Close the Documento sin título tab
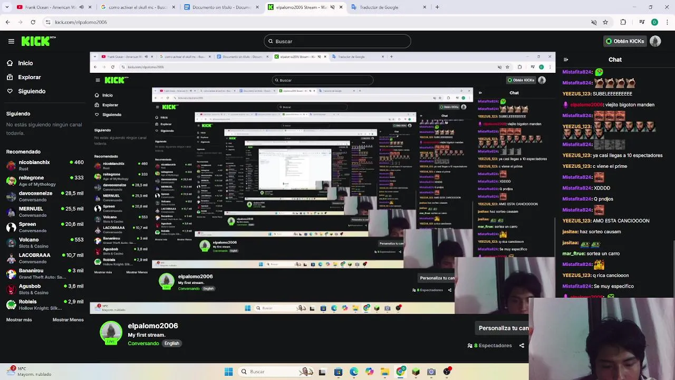Image resolution: width=675 pixels, height=380 pixels. coord(257,7)
